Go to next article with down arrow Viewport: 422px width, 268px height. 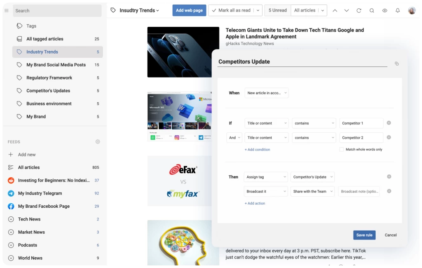347,10
